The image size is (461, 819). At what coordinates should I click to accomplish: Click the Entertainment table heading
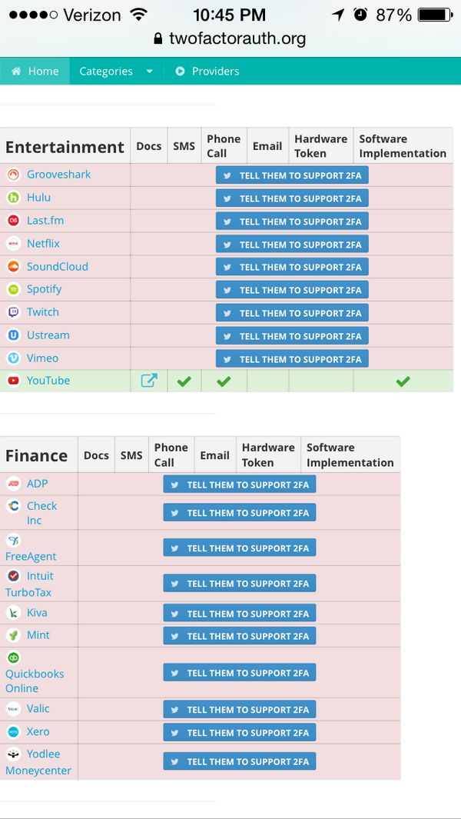65,147
